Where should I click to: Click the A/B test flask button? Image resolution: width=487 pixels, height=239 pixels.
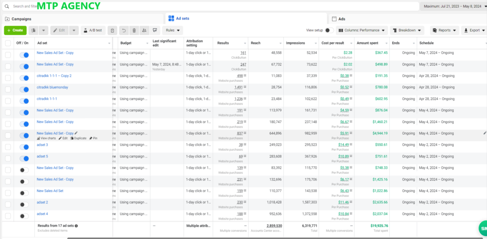coord(93,30)
